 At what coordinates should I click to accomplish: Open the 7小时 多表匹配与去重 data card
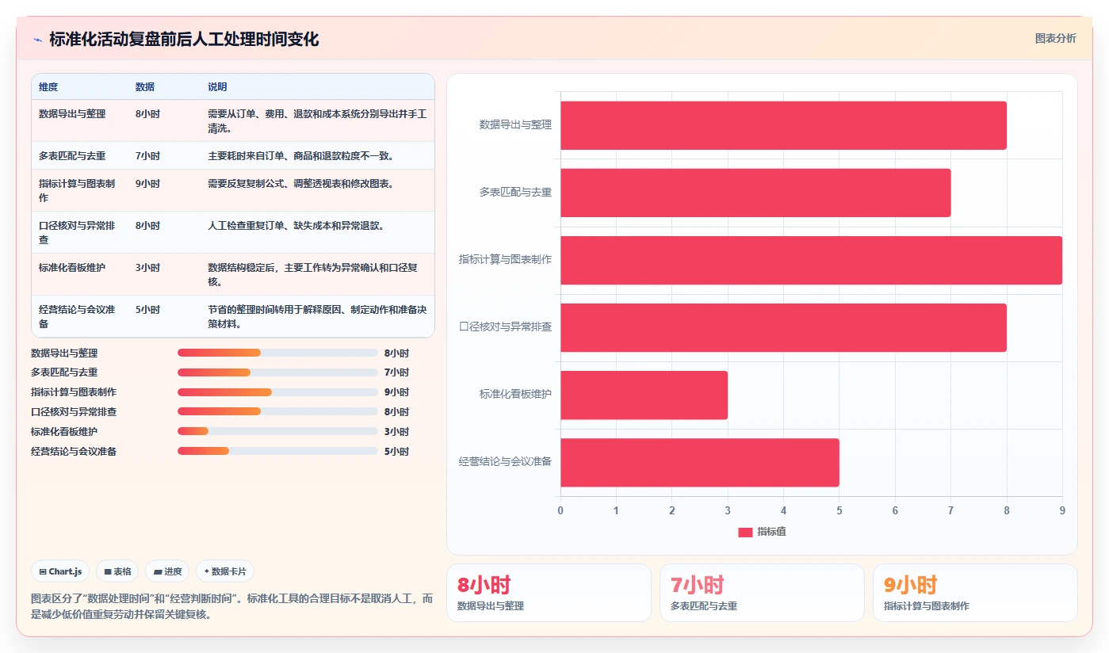point(762,593)
